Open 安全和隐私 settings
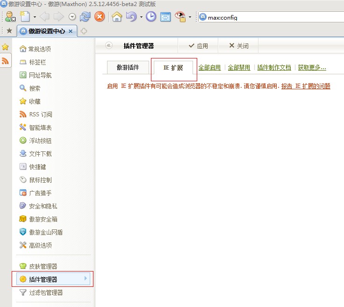This screenshot has width=344, height=307. 38,206
